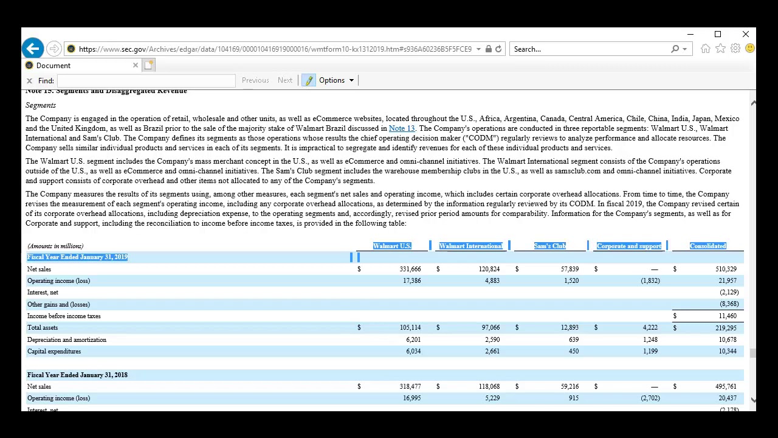This screenshot has width=778, height=438.
Task: Click the 510,329 consolidated value
Action: coord(726,269)
